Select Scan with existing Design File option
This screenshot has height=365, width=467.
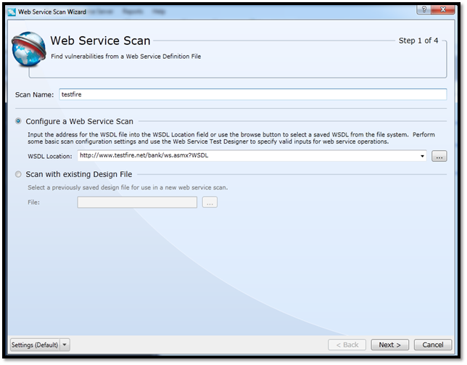(x=18, y=174)
